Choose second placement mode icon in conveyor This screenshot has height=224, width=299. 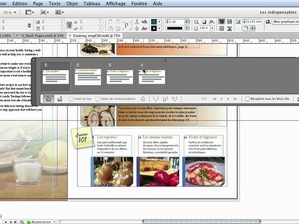pyautogui.click(x=165, y=99)
